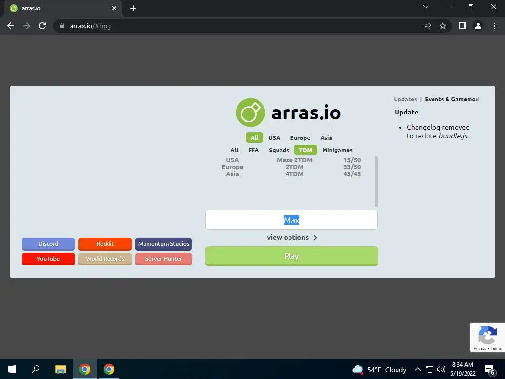Open a new browser tab
The width and height of the screenshot is (505, 379).
point(133,8)
